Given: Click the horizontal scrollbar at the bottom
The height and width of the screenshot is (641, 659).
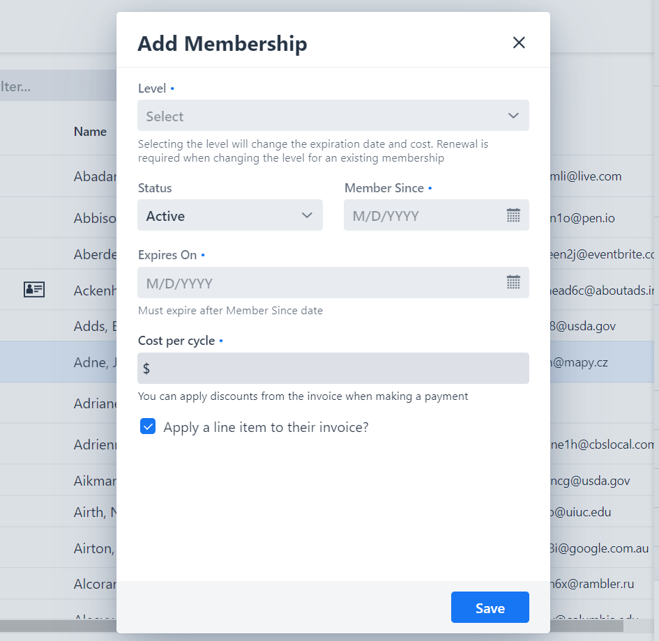Looking at the screenshot, I should coord(56,625).
